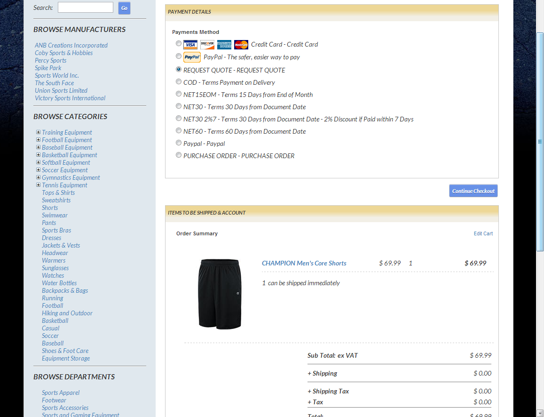Open ANB Creations Incorporated manufacturer

[x=71, y=45]
